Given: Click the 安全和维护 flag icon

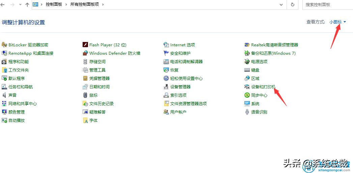Looking at the screenshot, I should (x=166, y=53).
